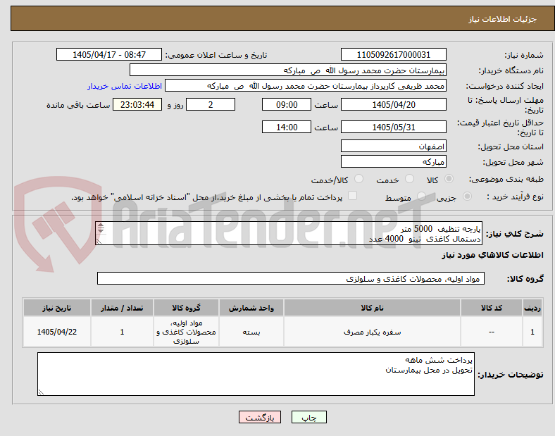Screen dimensions: 555x436
Task: Click the گروه کالا column header
Action: 186,308
